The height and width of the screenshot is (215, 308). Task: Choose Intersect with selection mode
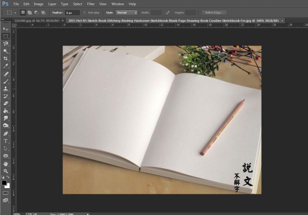(43, 12)
